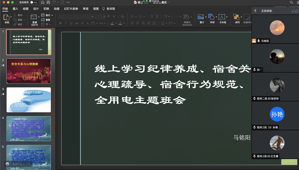The image size is (299, 170).
Task: Select slide 2 thumbnail 宿舍关系与心理健康
Action: pyautogui.click(x=28, y=71)
